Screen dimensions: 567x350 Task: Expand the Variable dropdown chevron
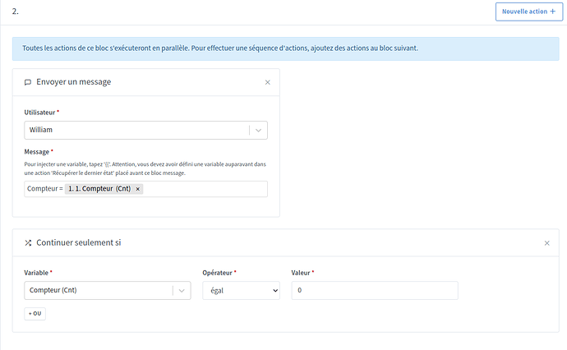pos(182,290)
